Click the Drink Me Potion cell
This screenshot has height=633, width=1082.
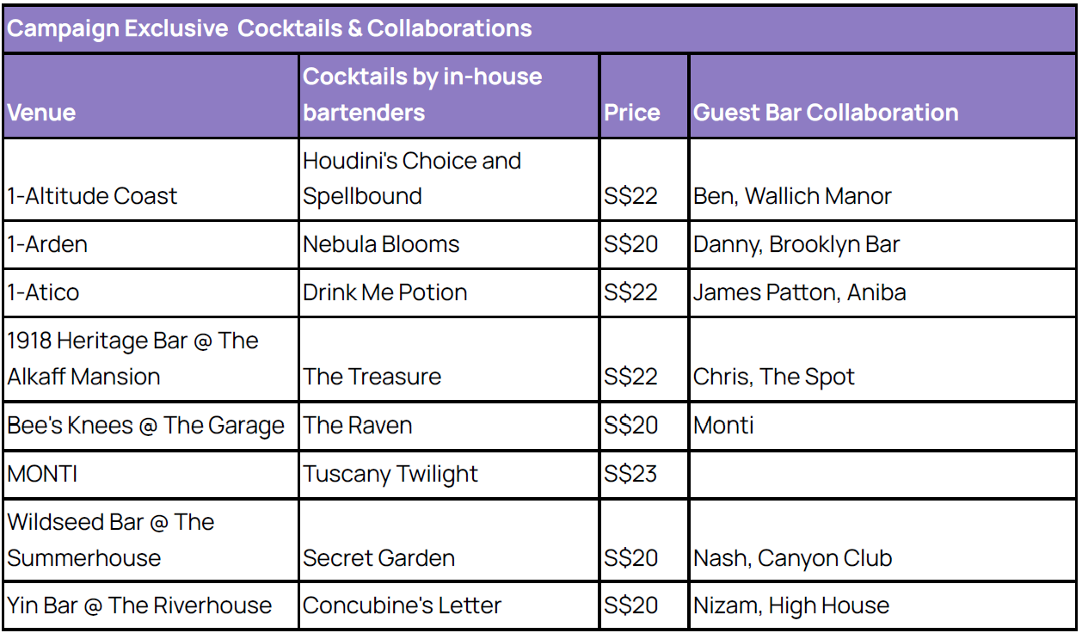click(x=449, y=292)
